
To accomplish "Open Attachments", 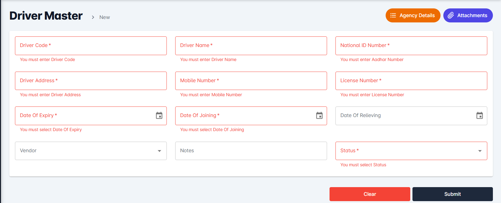I will 468,15.
